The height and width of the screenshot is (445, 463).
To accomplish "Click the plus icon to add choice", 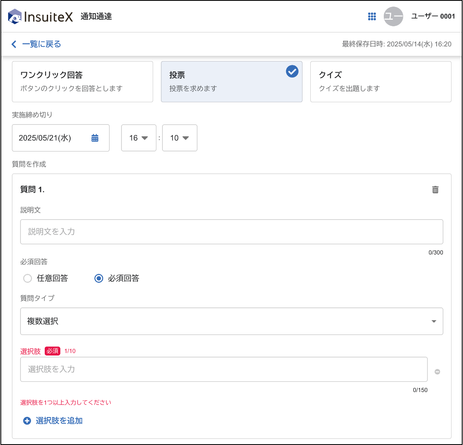I will pyautogui.click(x=27, y=421).
